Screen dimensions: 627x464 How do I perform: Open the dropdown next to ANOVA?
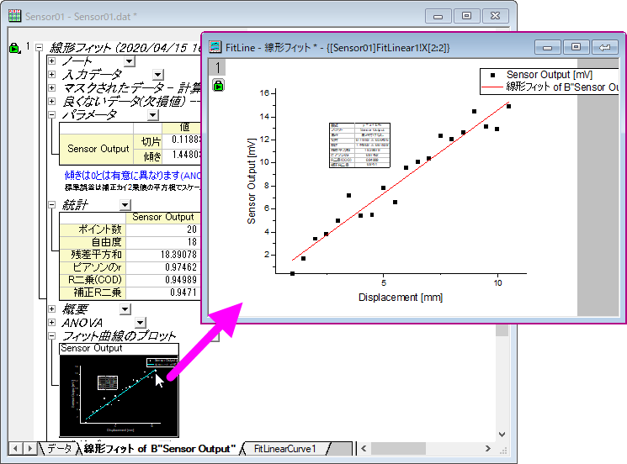click(x=141, y=323)
